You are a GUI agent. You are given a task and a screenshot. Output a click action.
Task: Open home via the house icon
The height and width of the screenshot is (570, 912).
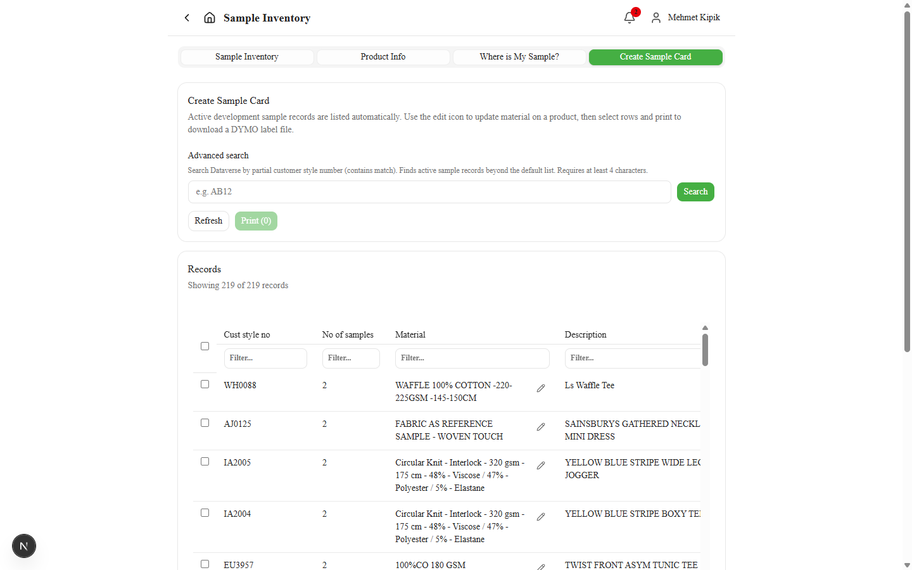tap(210, 18)
